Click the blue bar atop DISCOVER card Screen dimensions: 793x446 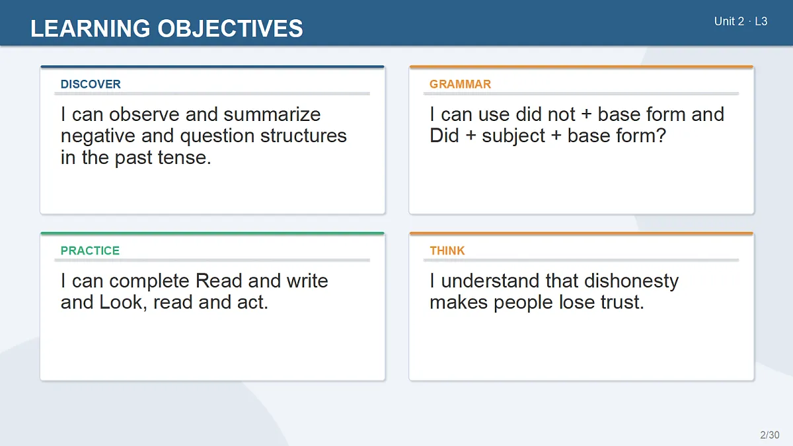click(212, 67)
